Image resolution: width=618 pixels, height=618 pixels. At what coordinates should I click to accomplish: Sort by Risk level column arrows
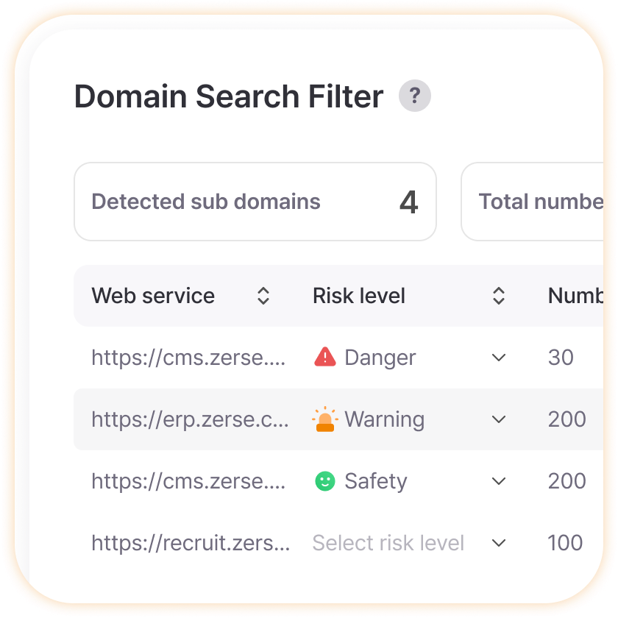[499, 296]
